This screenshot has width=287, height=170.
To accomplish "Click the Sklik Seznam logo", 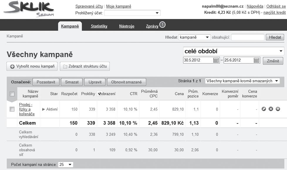I will 29,9.
